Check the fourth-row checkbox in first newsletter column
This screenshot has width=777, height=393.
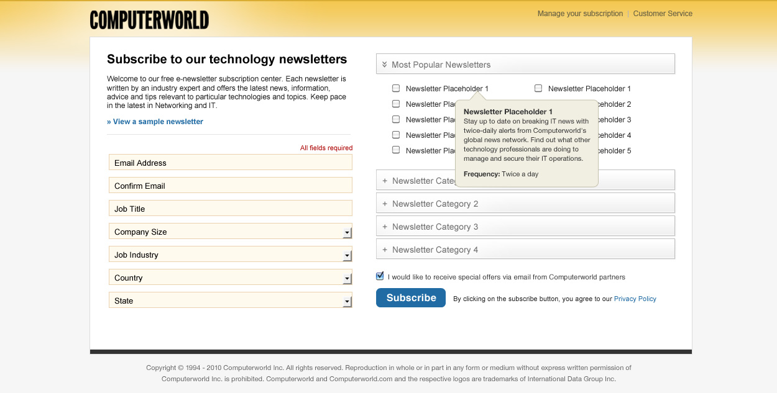point(396,135)
